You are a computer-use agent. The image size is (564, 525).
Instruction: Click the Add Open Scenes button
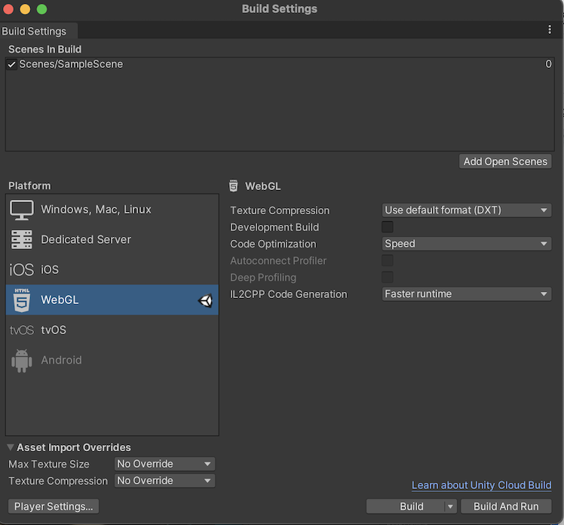505,161
